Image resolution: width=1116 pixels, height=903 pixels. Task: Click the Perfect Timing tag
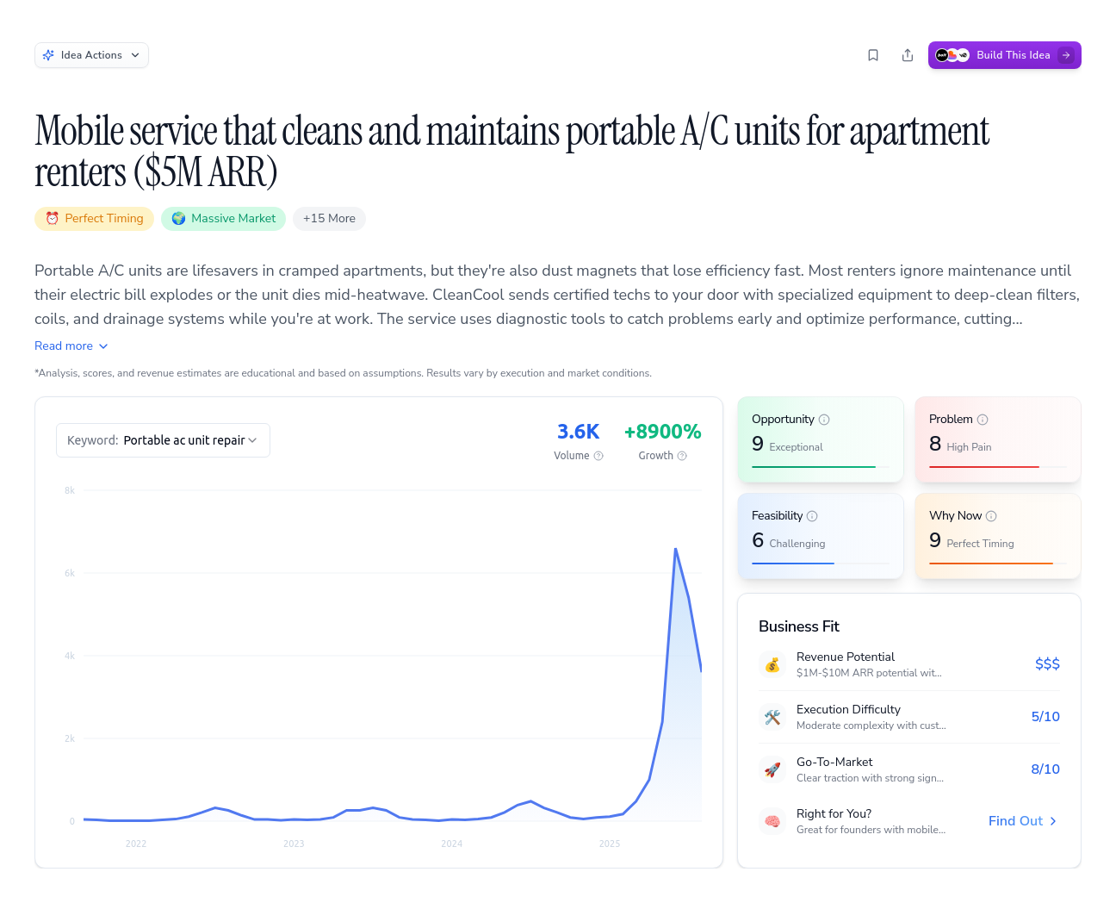[95, 219]
